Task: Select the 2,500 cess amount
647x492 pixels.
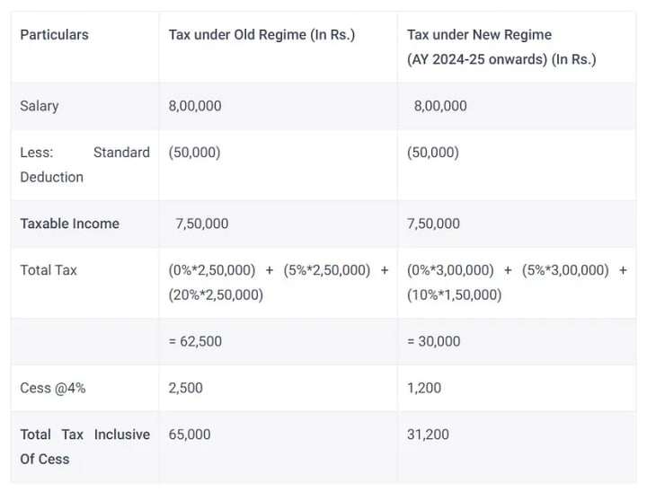Action: [185, 388]
